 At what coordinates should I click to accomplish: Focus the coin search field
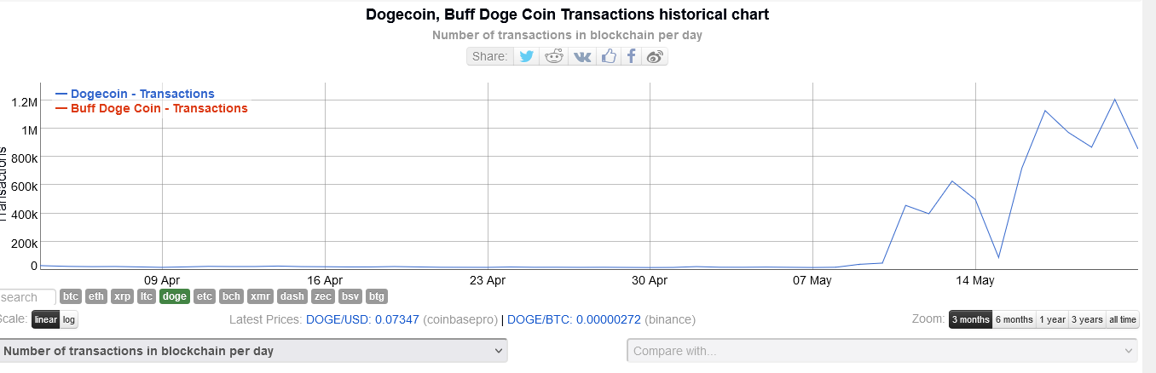pyautogui.click(x=27, y=297)
